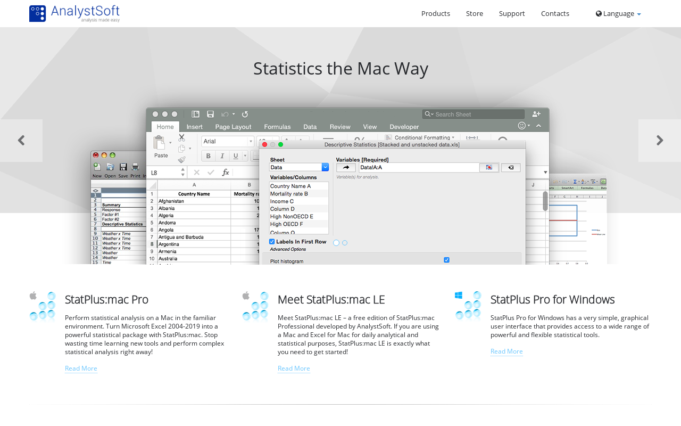Navigate to the Store page
This screenshot has height=426, width=681.
(475, 13)
